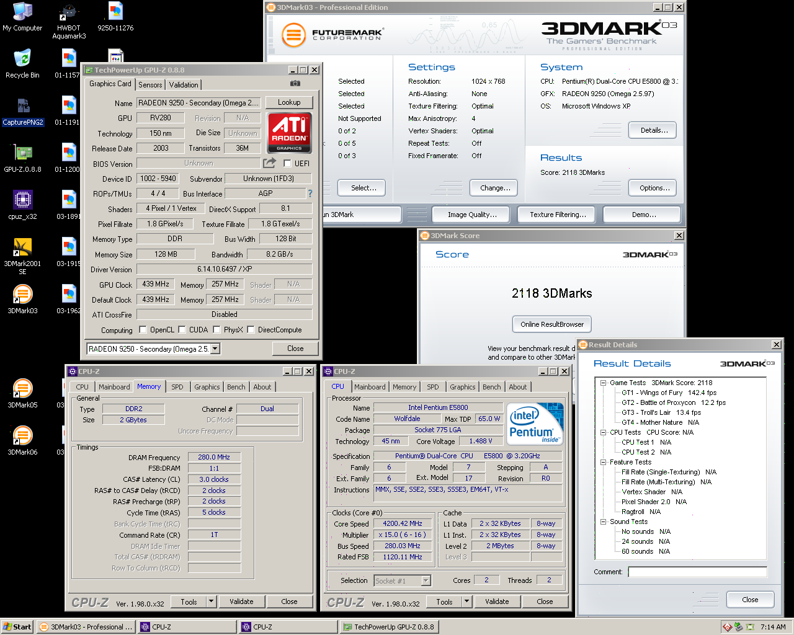Collapse the CPU Tests tree node

pos(603,432)
